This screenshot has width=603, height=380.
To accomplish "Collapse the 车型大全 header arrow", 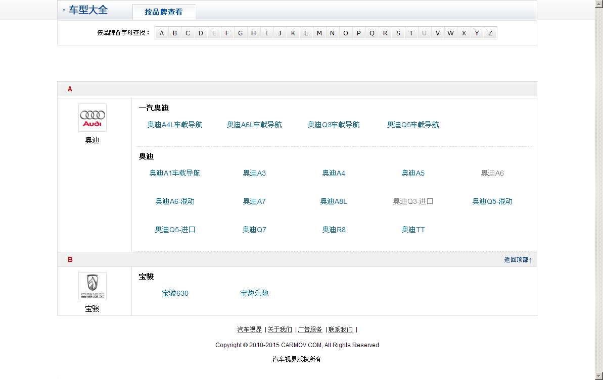I will (64, 10).
